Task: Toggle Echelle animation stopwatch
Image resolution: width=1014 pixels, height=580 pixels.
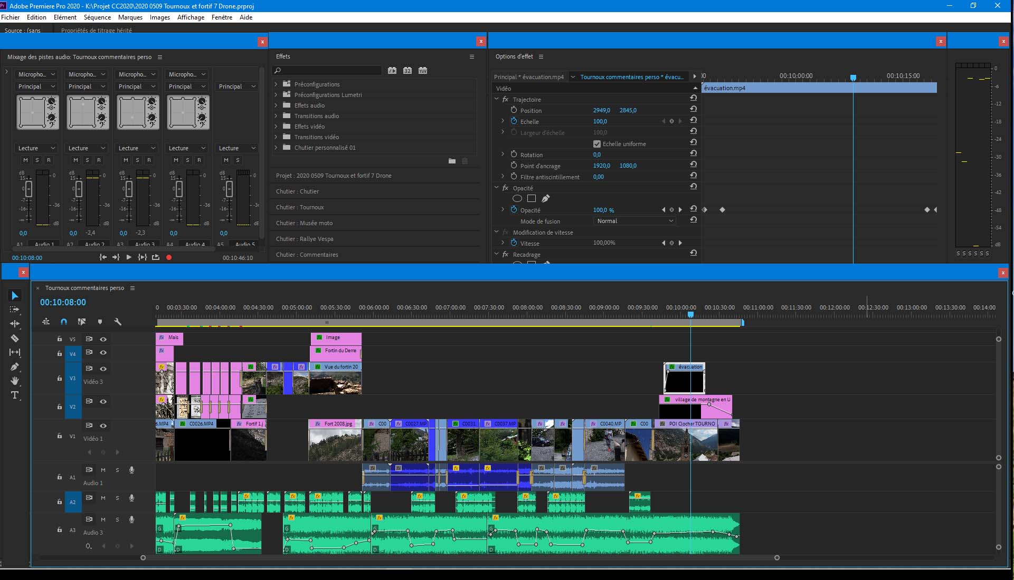Action: 514,121
